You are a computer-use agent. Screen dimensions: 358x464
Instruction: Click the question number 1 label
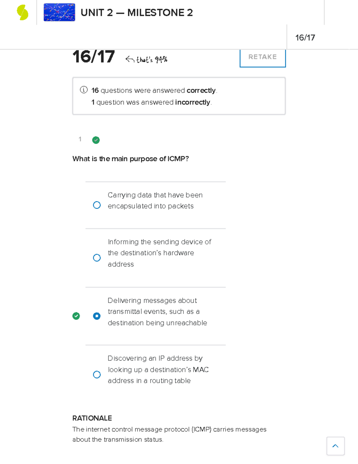click(x=80, y=139)
